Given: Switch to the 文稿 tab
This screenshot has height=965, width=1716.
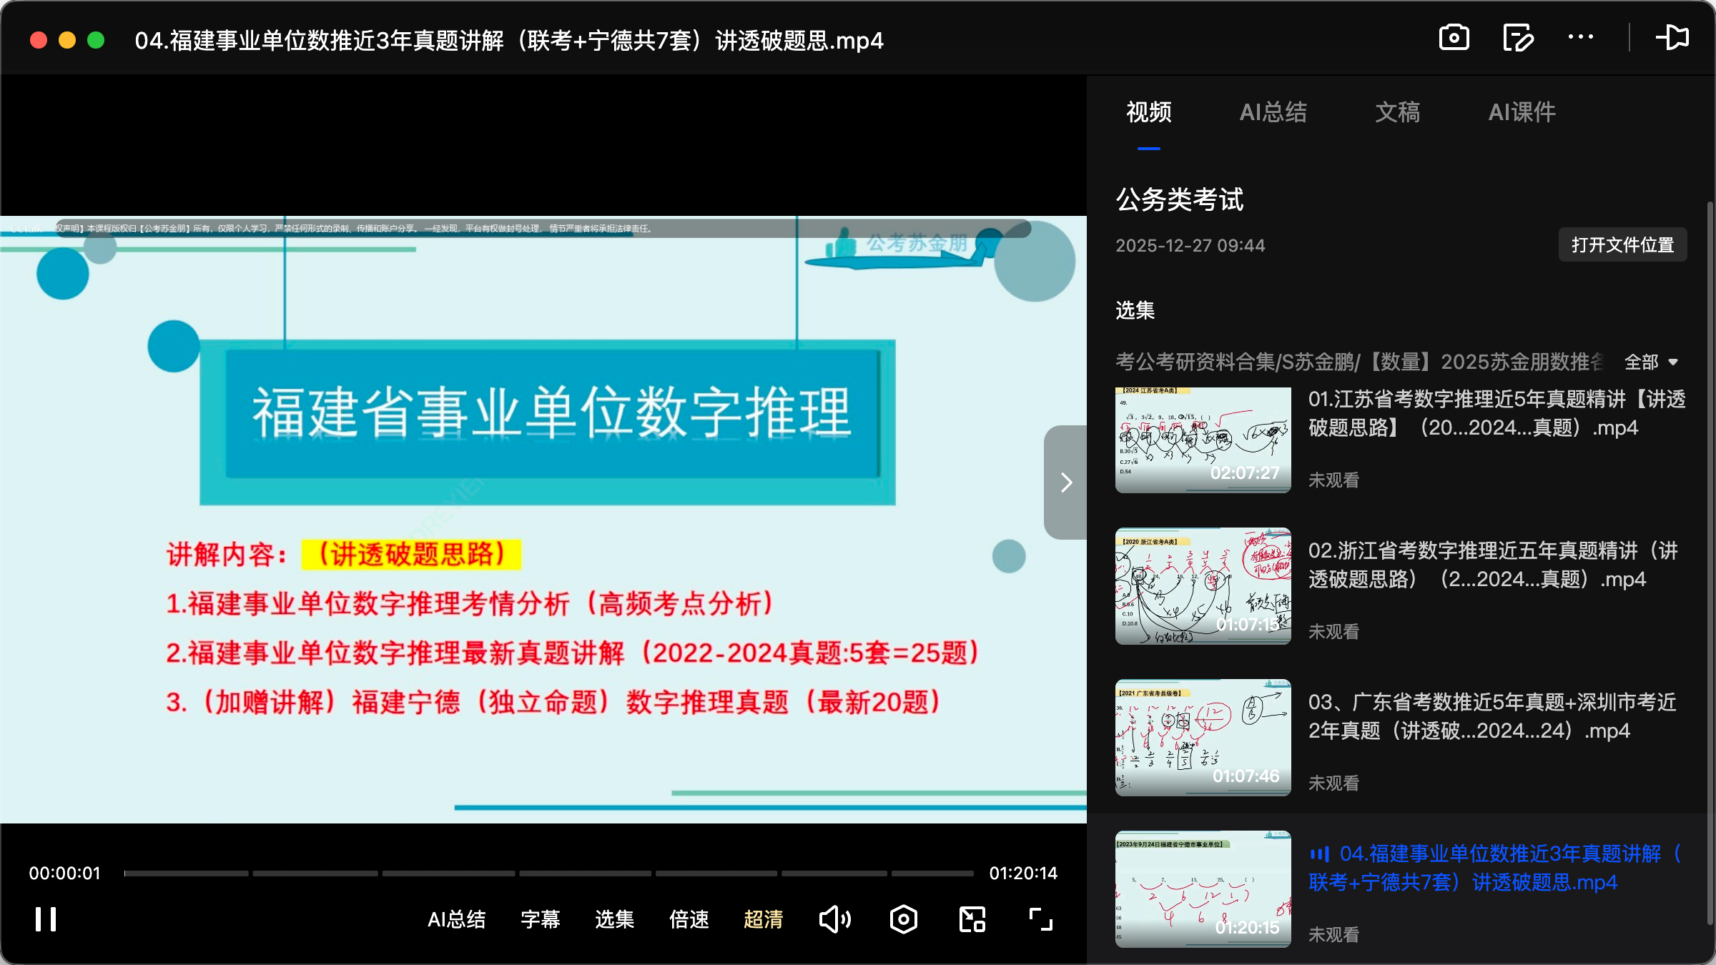Looking at the screenshot, I should tap(1396, 112).
